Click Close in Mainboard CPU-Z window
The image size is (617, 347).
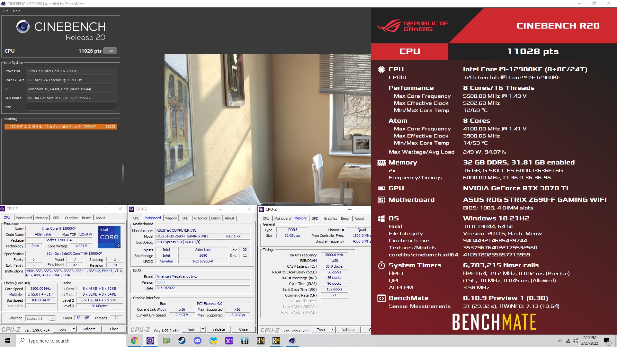coord(243,329)
